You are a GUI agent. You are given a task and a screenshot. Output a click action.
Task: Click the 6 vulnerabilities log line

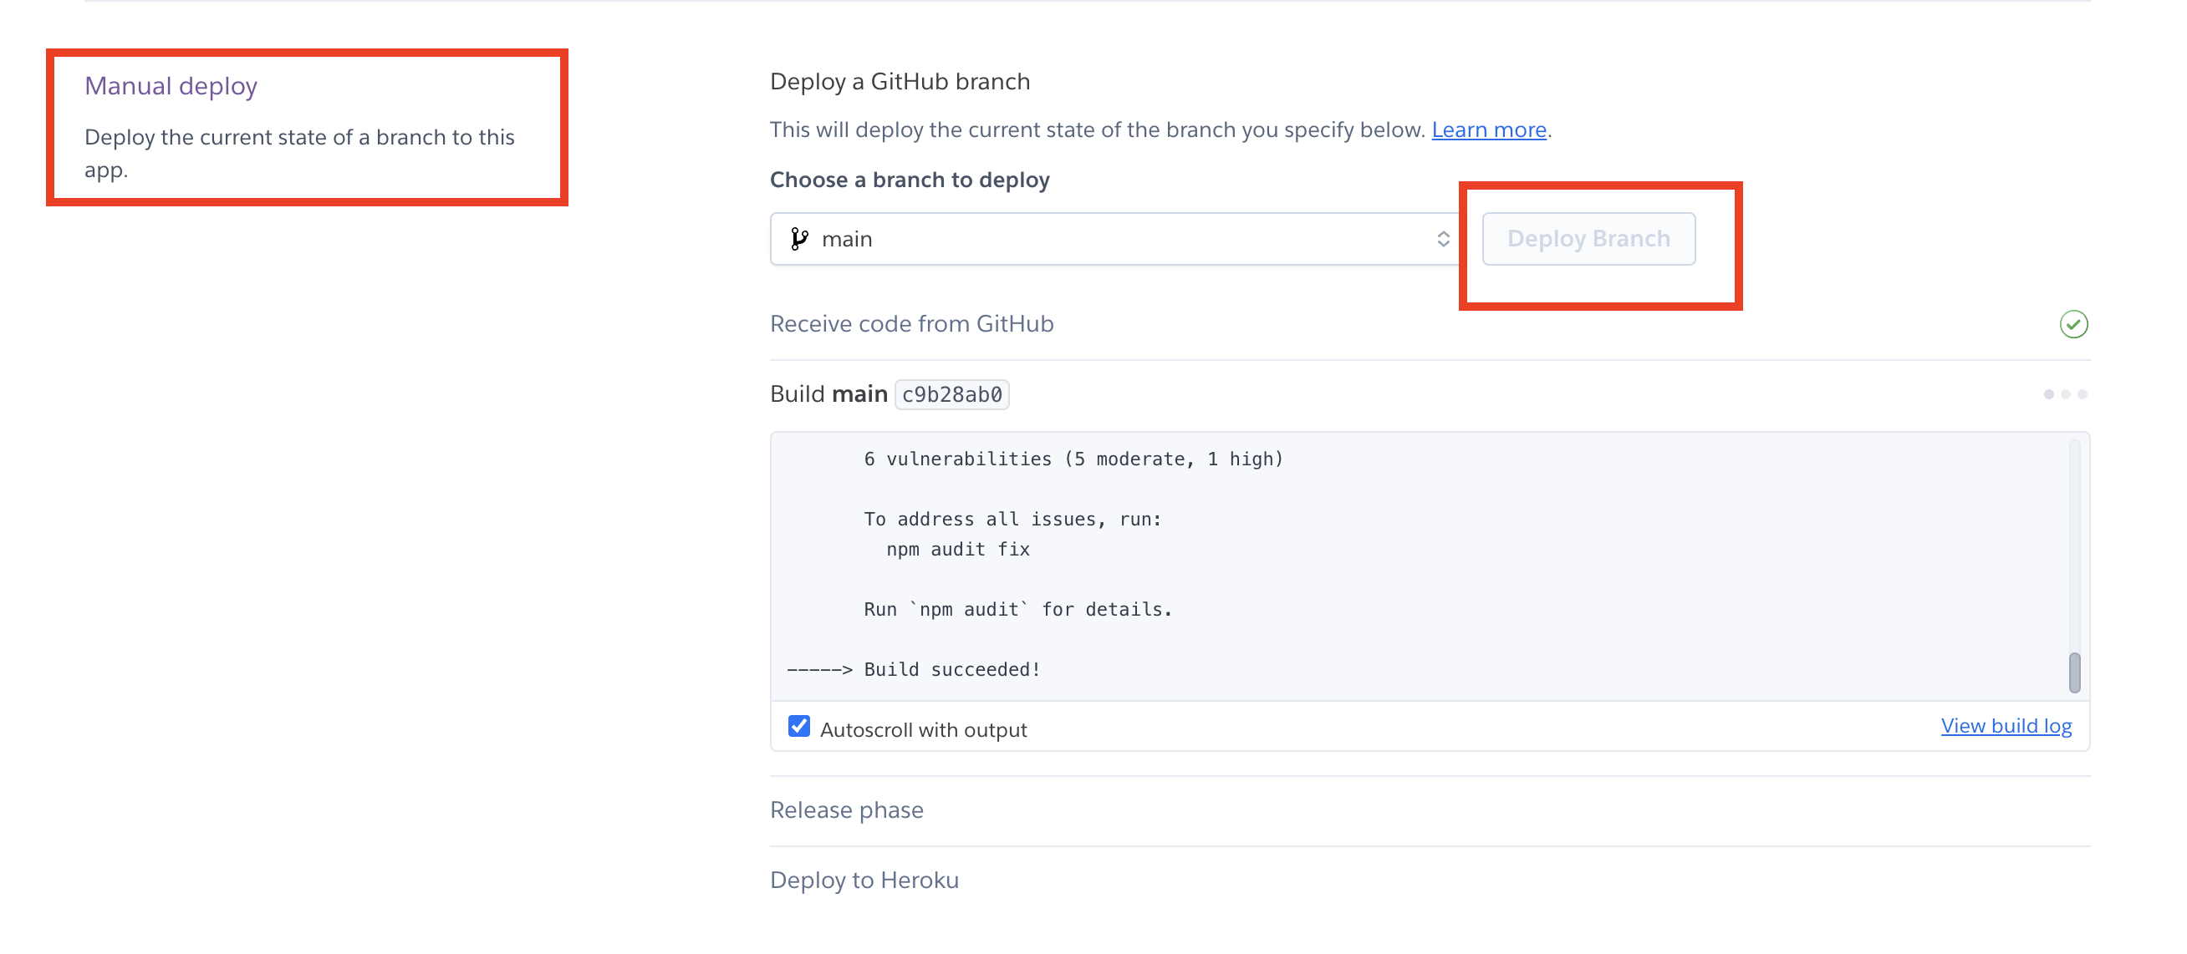1073,459
